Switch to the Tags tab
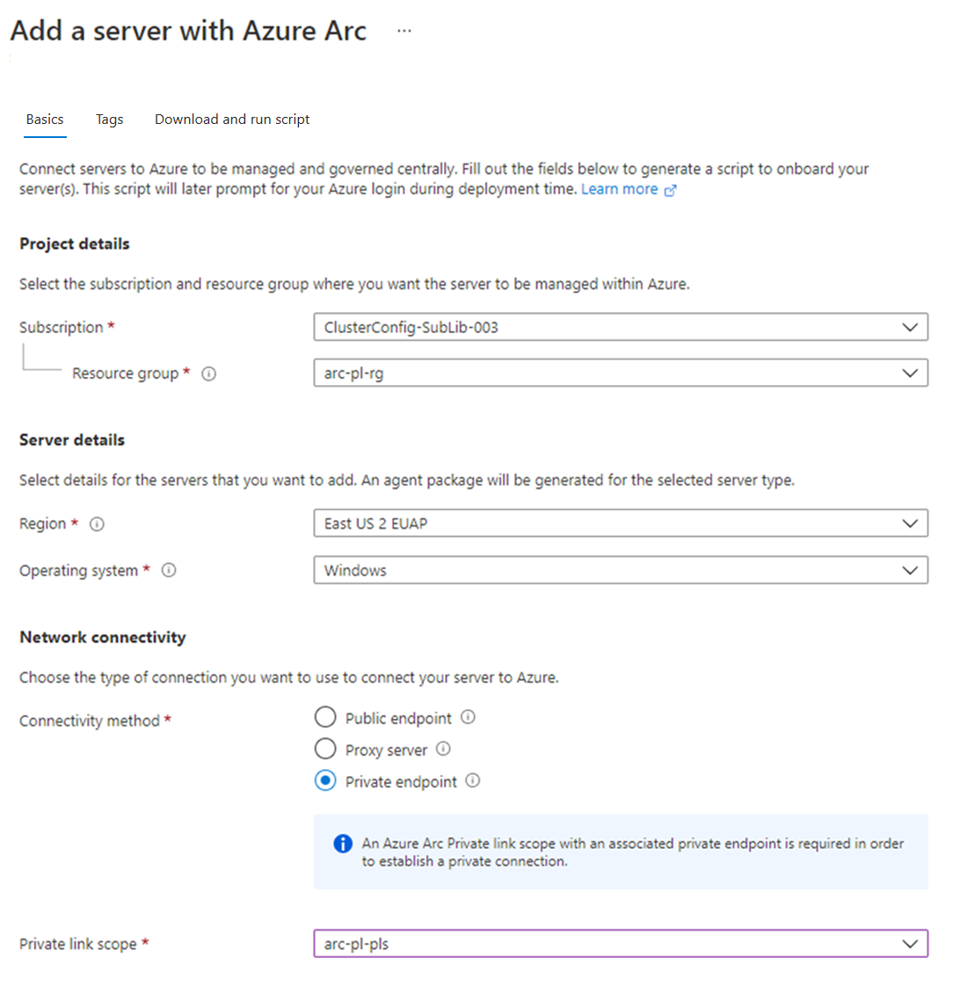 [109, 119]
